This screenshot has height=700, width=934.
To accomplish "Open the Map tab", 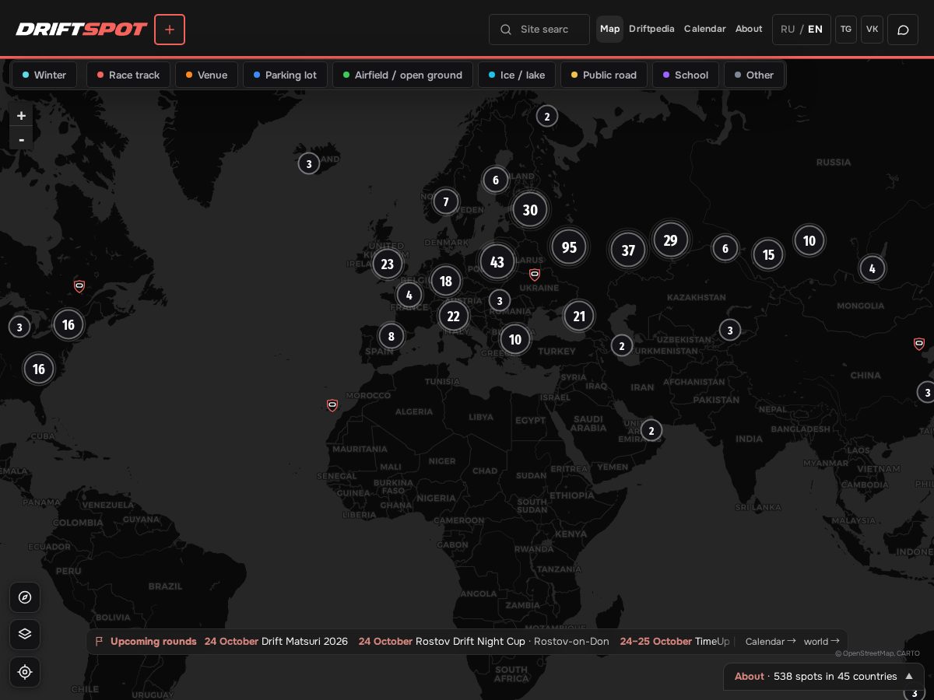I will coord(609,29).
